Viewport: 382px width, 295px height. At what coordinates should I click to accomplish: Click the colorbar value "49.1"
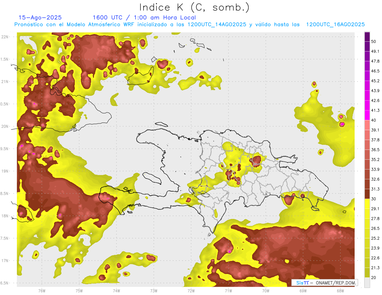click(375, 51)
